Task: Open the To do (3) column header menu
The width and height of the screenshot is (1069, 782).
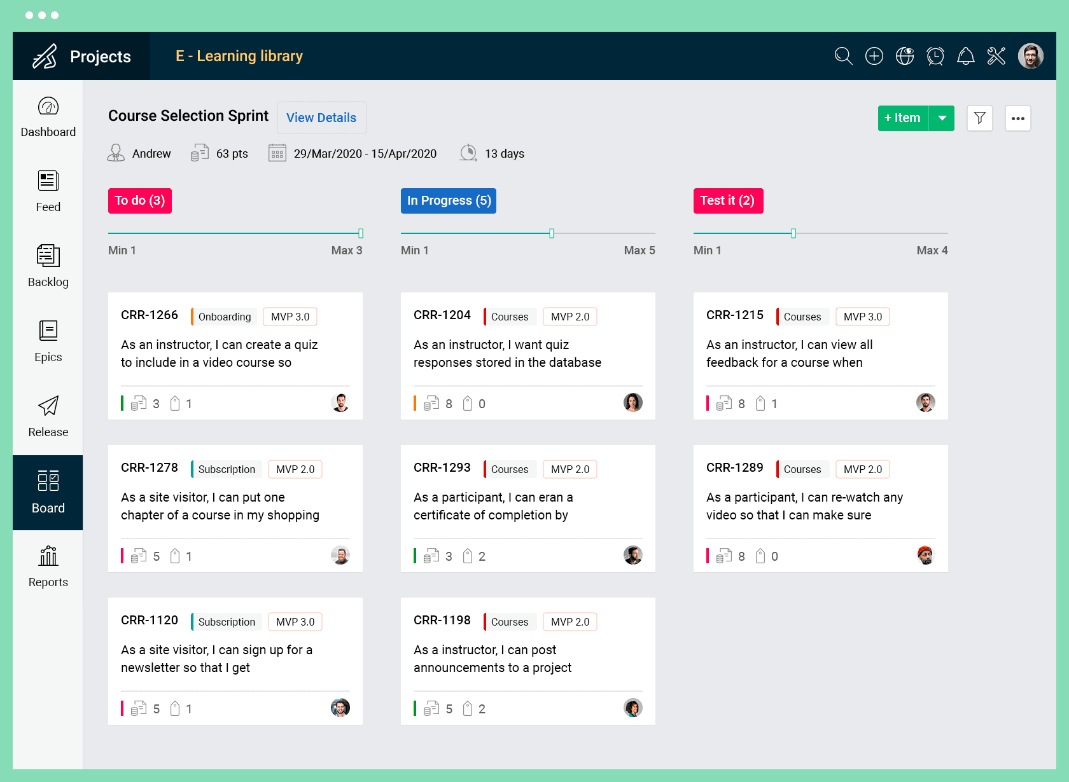Action: [139, 200]
